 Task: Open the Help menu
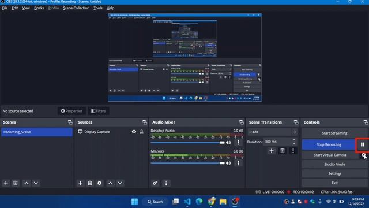pos(110,8)
